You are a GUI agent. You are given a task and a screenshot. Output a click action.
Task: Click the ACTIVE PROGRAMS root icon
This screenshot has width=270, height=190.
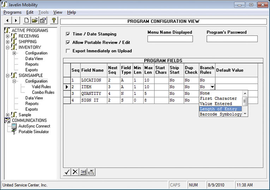pyautogui.click(x=7, y=30)
